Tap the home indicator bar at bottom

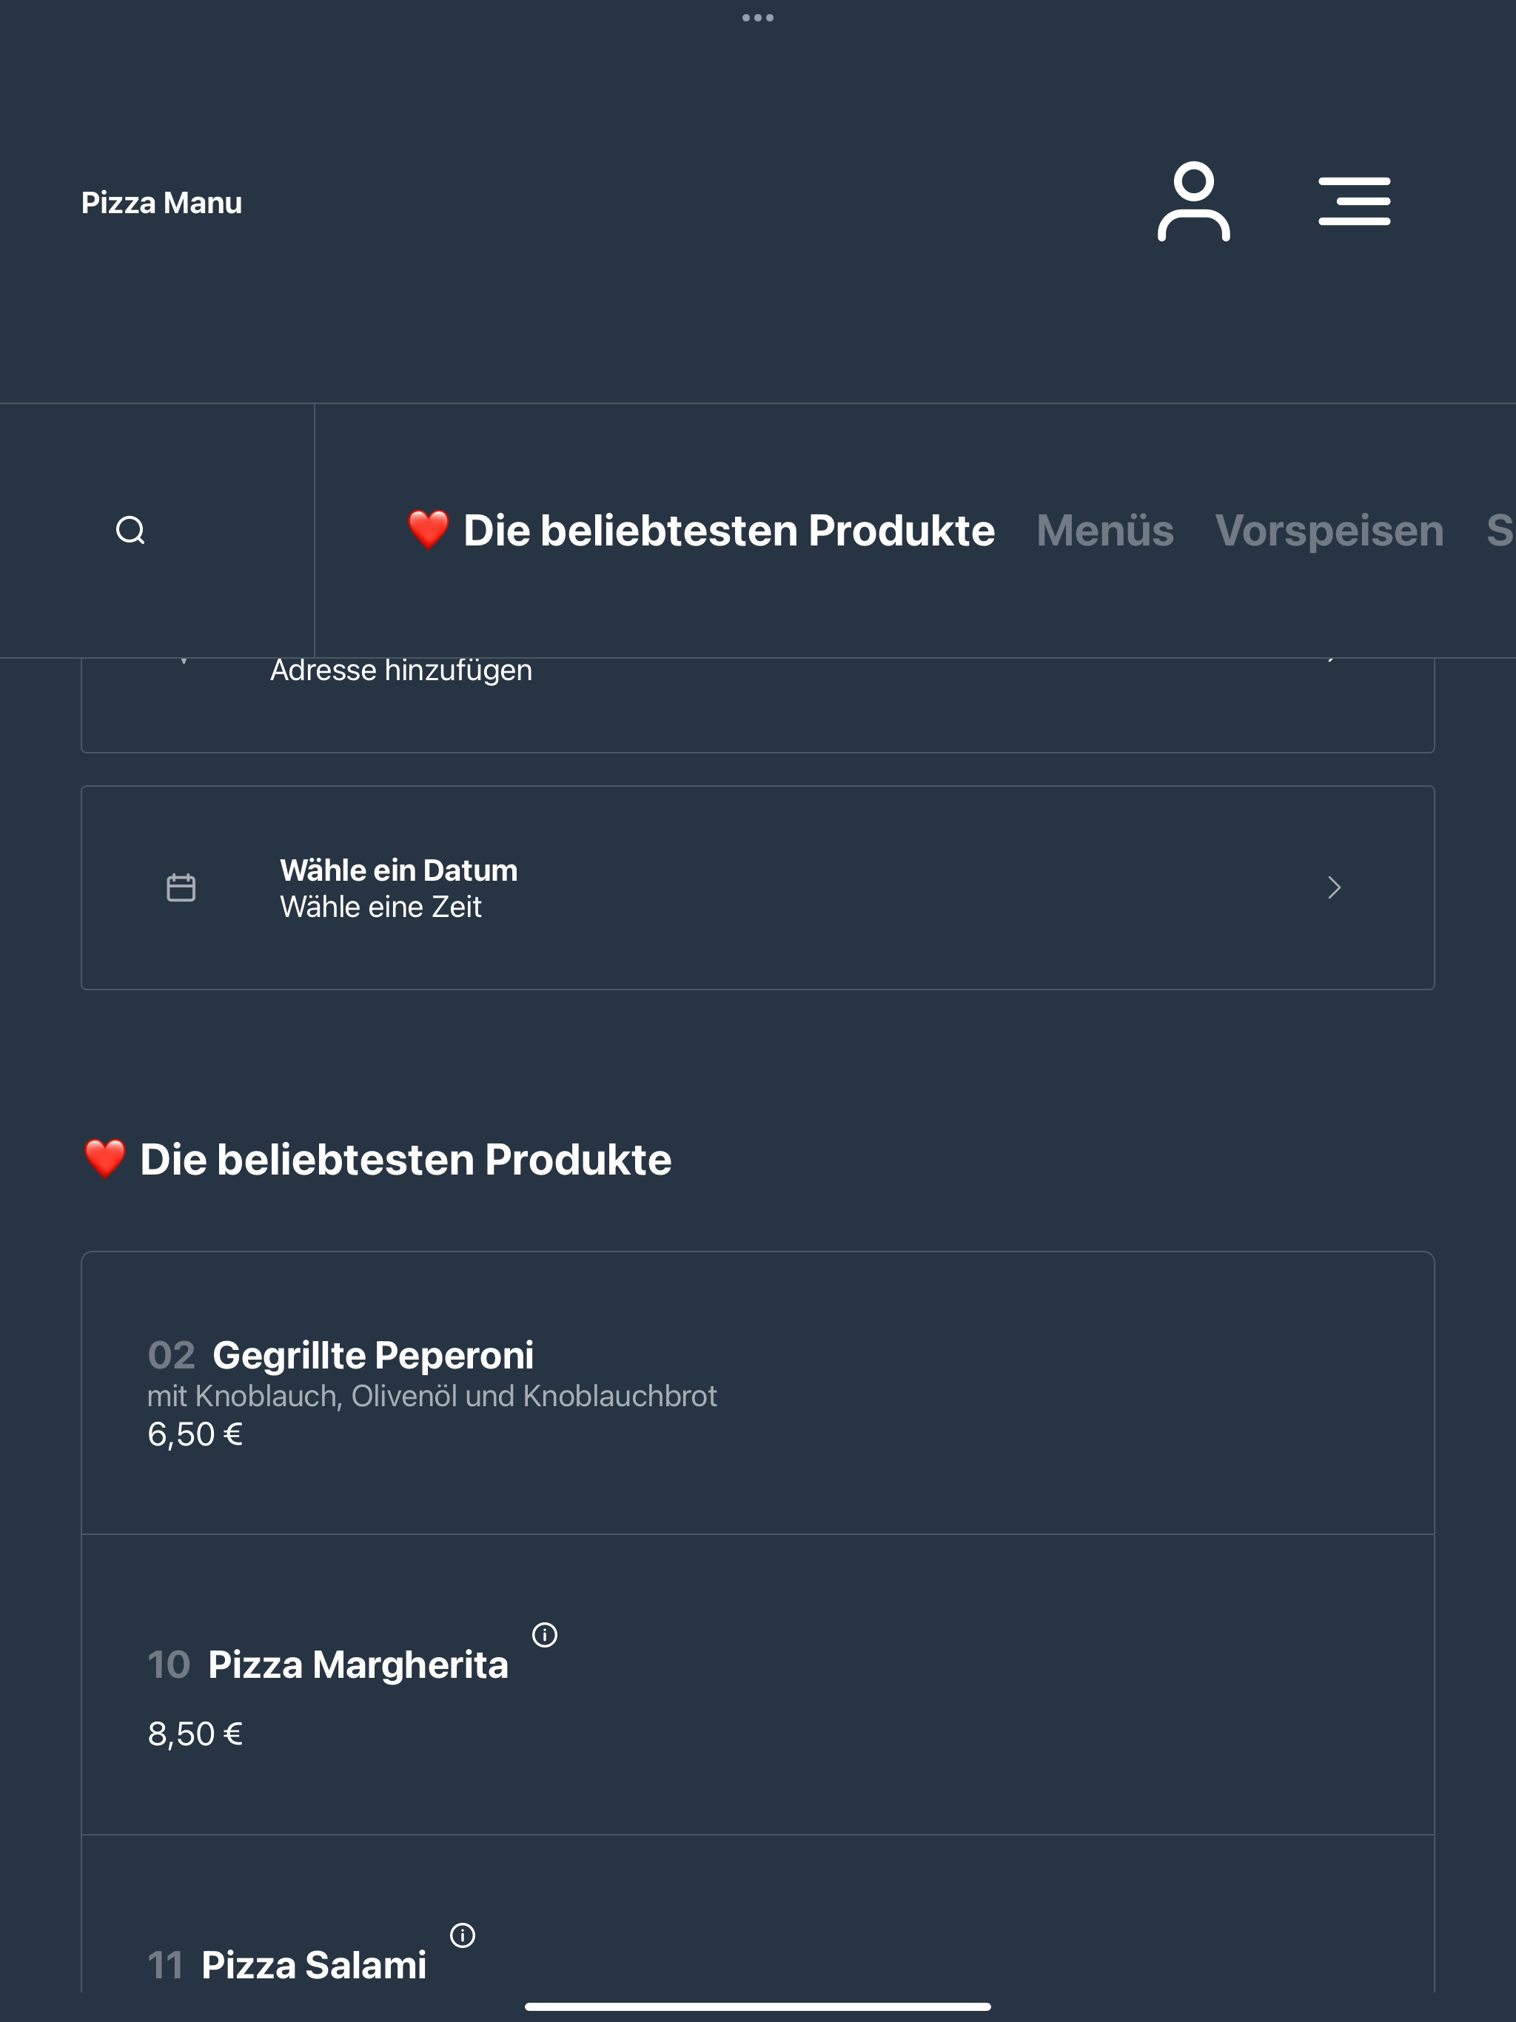point(758,2006)
